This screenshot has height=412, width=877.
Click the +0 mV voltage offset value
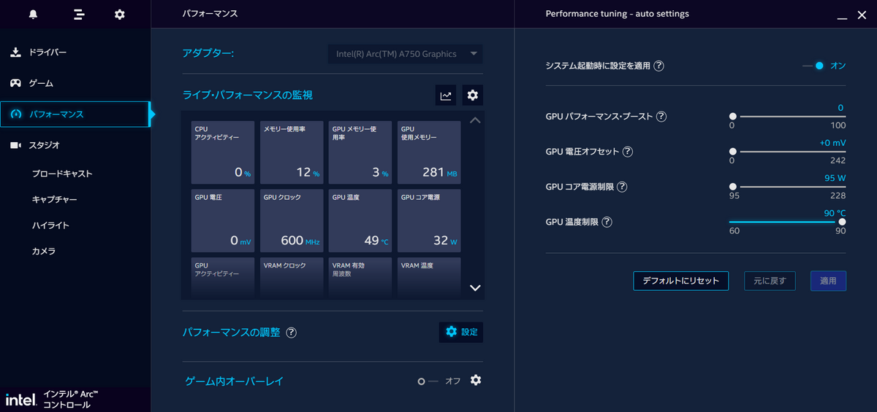833,143
